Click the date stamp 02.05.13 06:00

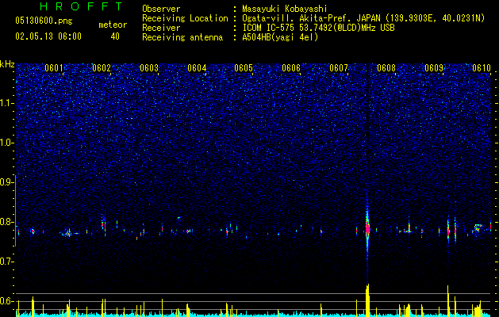(48, 36)
